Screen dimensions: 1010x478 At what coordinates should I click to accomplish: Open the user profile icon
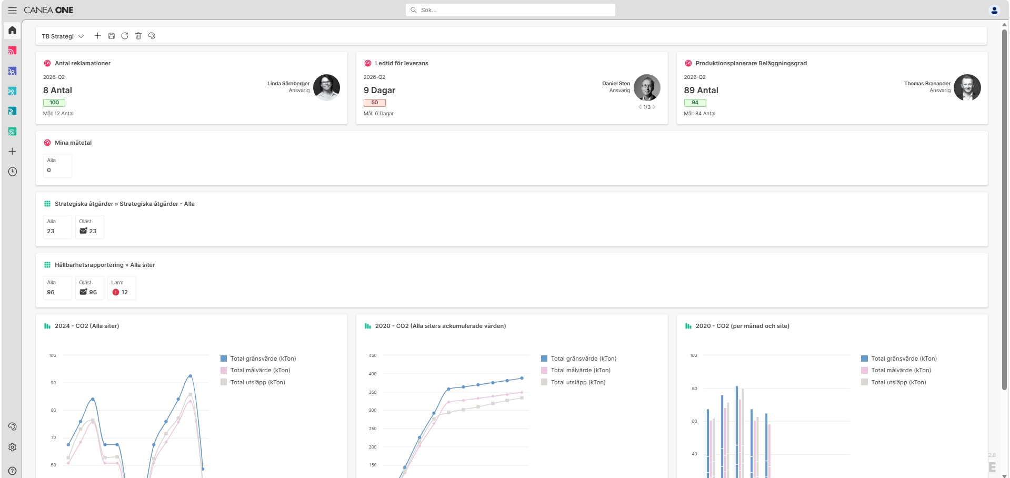coord(994,10)
